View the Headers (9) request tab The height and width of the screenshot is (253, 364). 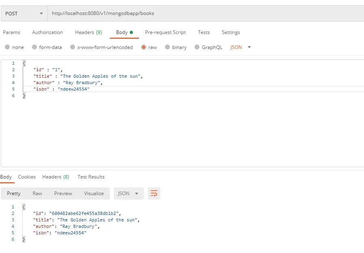pos(88,32)
